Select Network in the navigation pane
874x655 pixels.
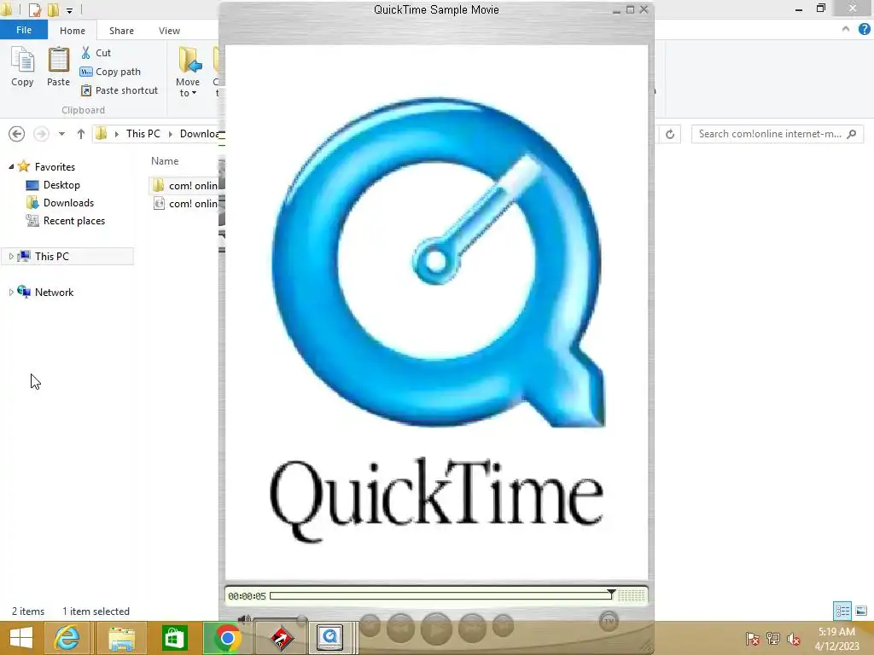(x=54, y=292)
